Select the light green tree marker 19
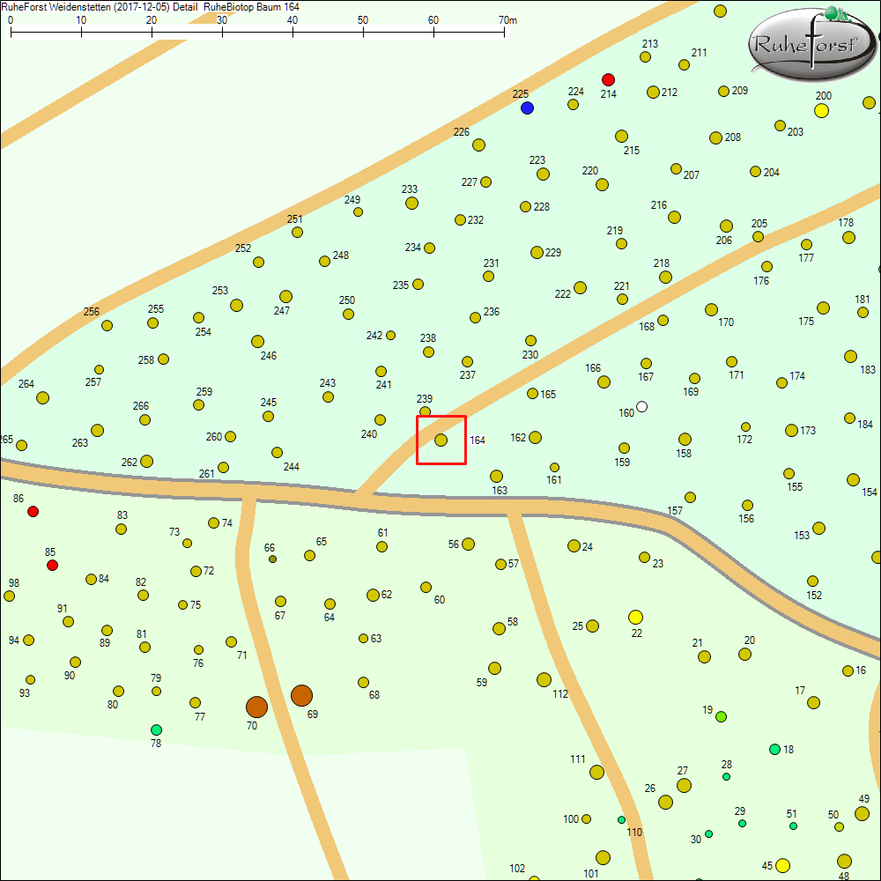 [721, 716]
